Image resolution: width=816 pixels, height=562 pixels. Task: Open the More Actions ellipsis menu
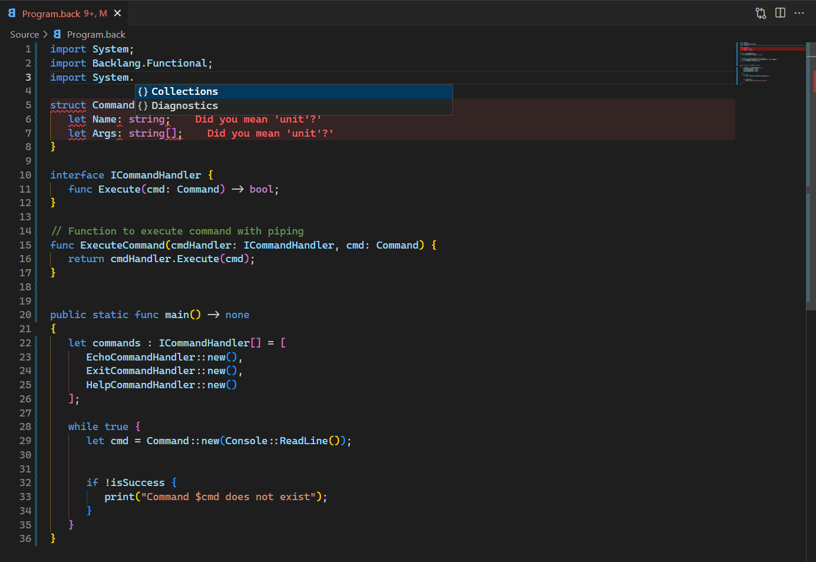tap(799, 13)
